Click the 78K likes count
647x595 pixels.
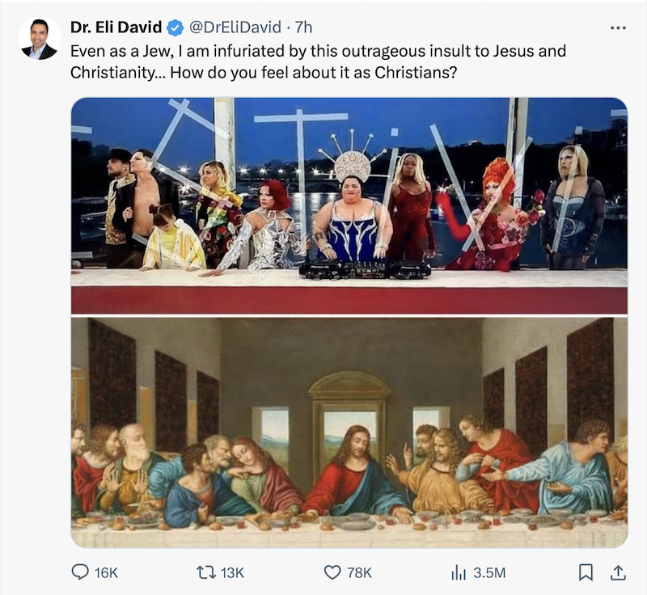[358, 572]
